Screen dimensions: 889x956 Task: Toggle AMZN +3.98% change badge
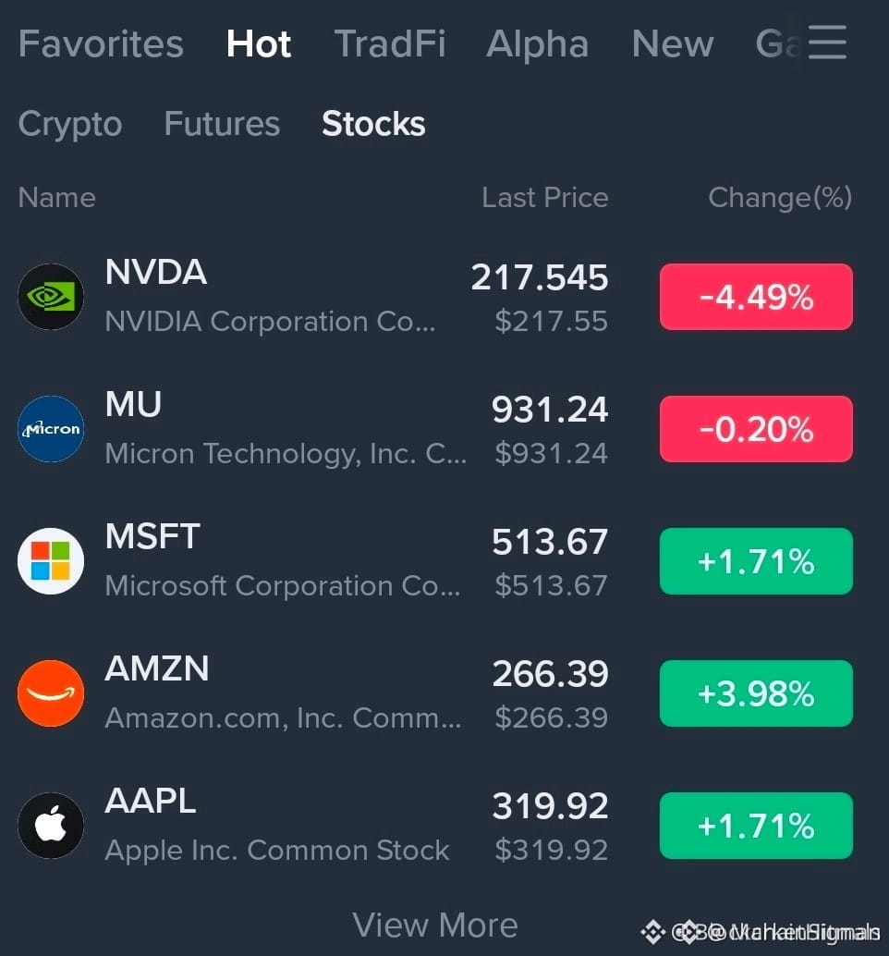point(756,693)
